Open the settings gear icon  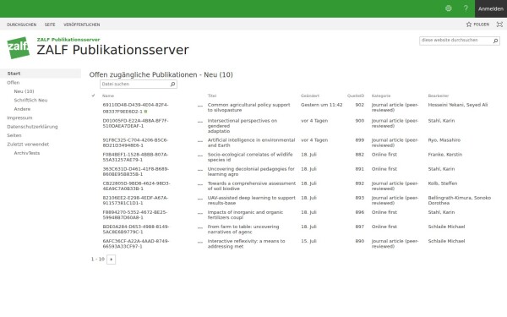[448, 8]
